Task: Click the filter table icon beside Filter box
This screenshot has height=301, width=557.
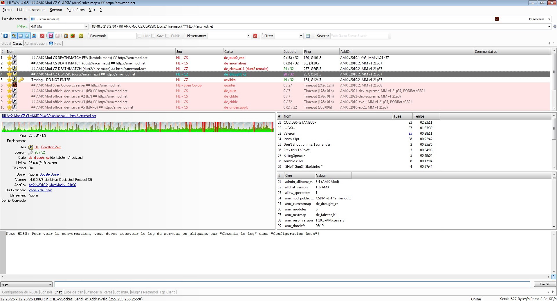Action: [308, 36]
